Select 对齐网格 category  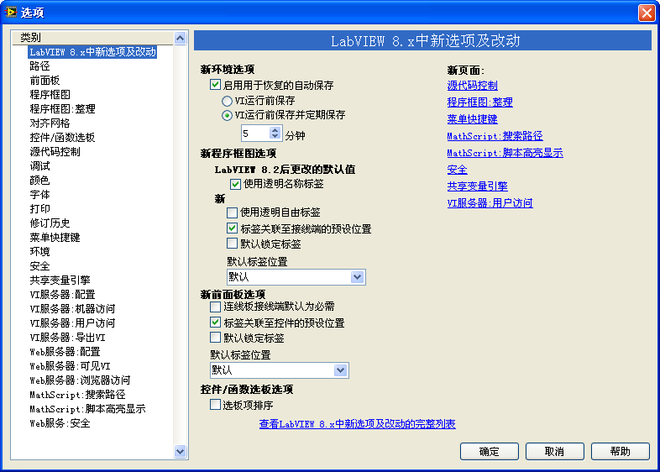(x=50, y=123)
